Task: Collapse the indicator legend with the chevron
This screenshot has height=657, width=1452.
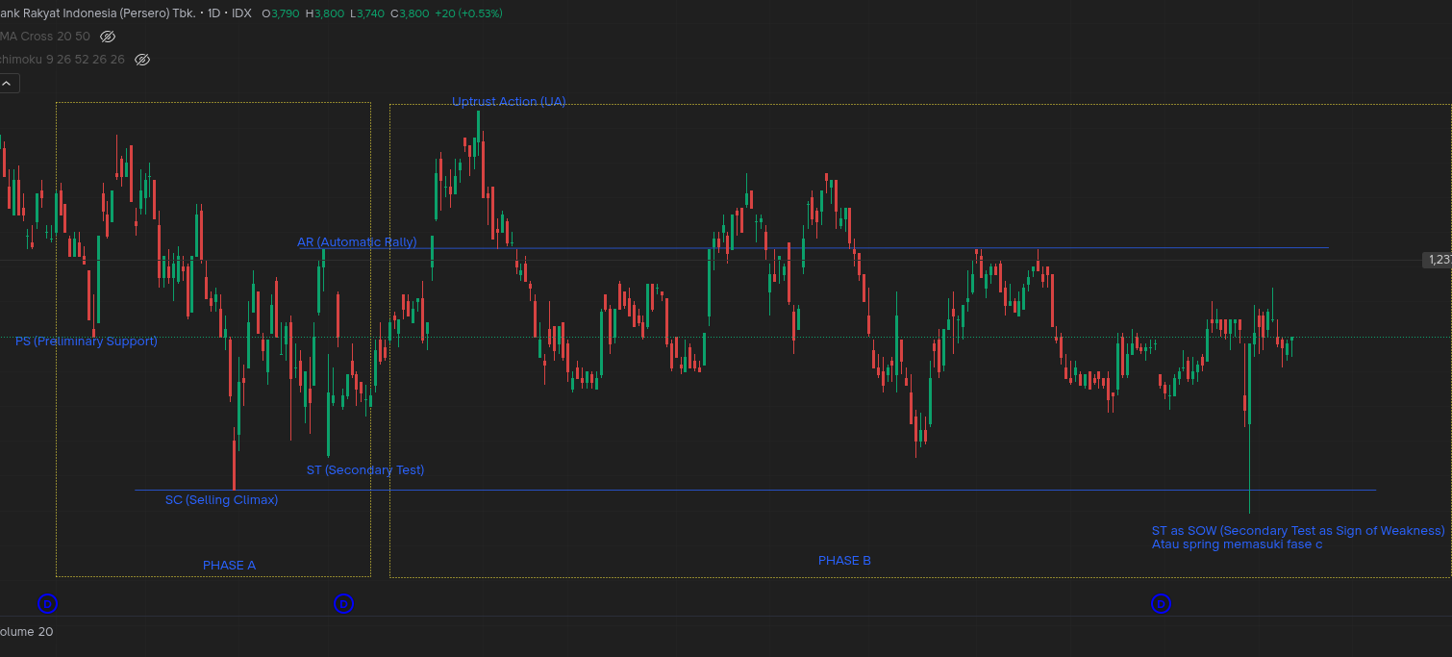Action: pyautogui.click(x=7, y=84)
